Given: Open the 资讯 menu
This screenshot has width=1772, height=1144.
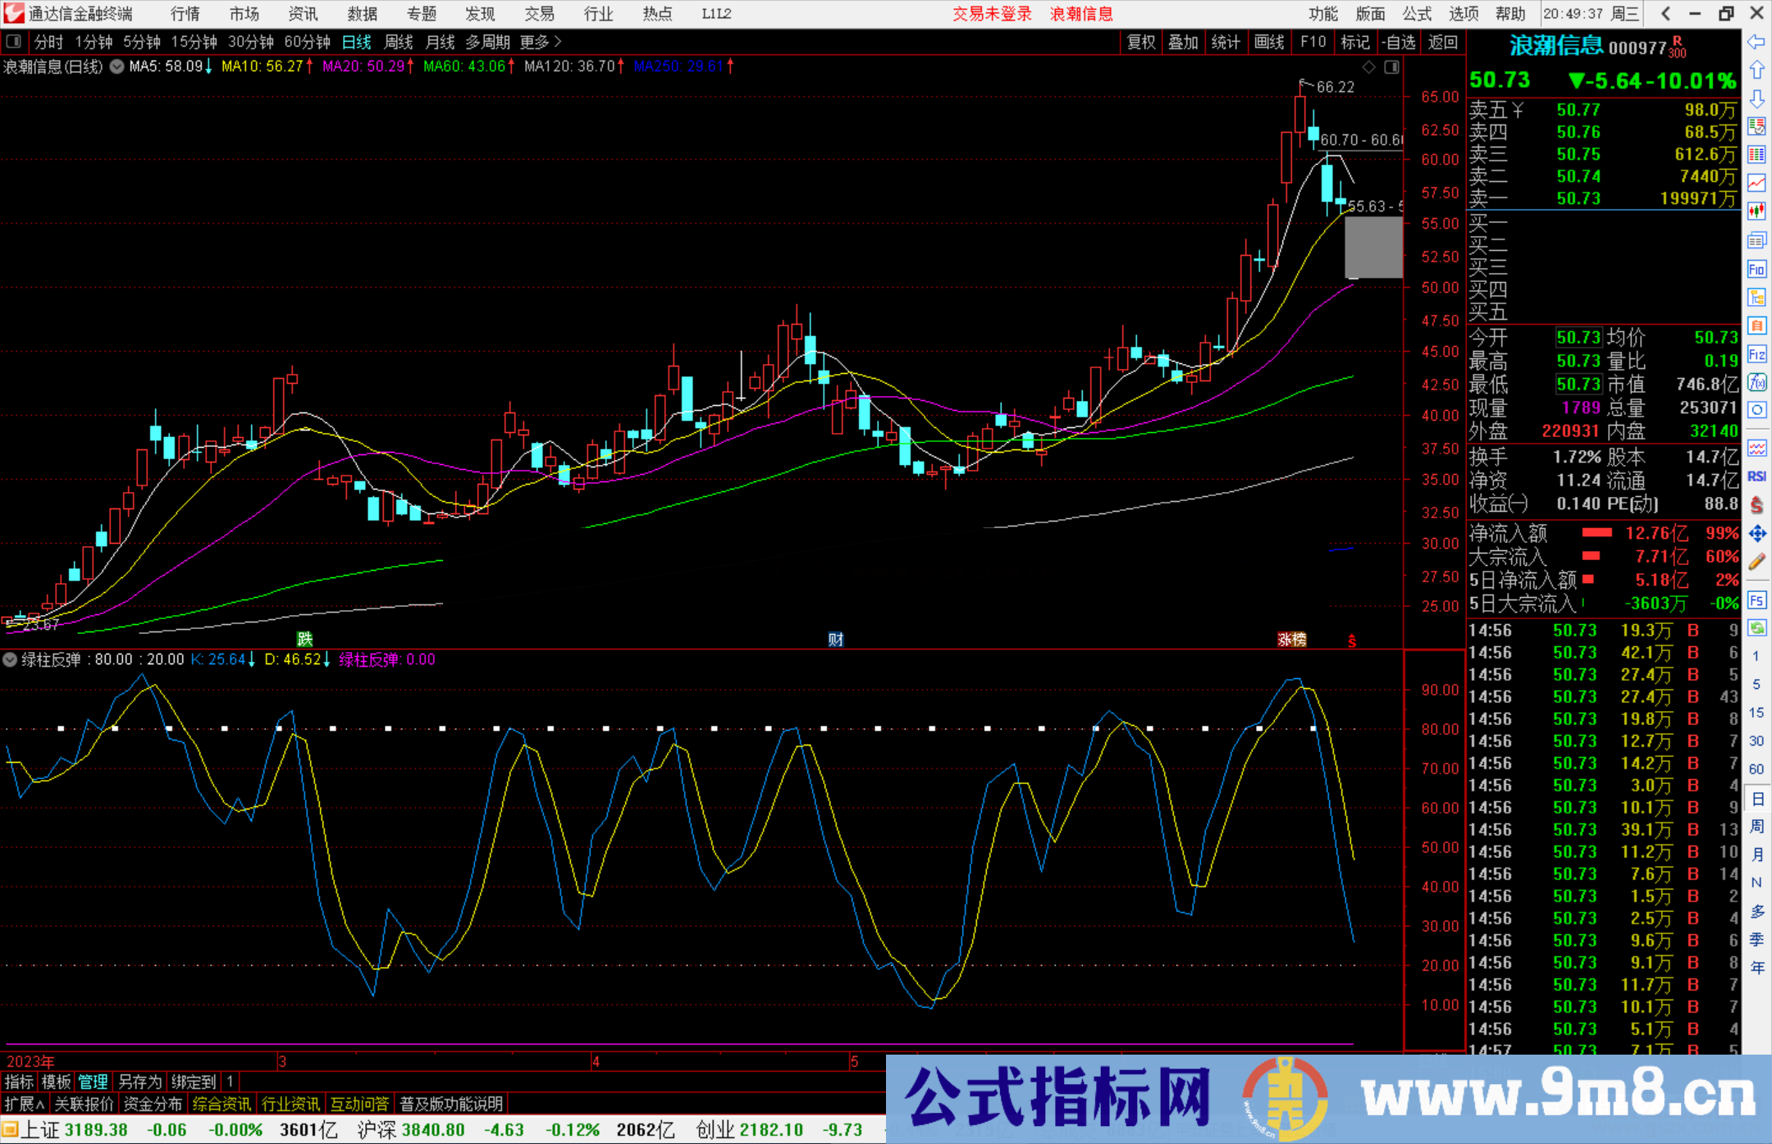Looking at the screenshot, I should point(302,13).
